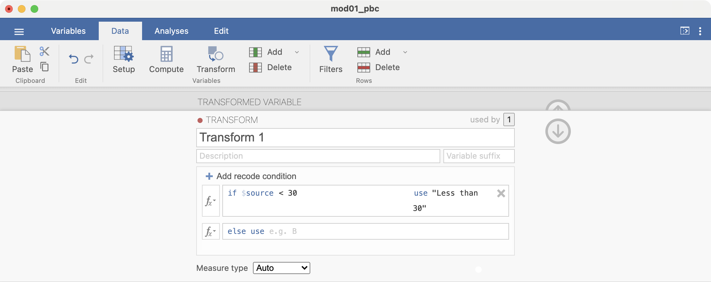Click Add recode condition
The width and height of the screenshot is (711, 282).
pos(251,176)
